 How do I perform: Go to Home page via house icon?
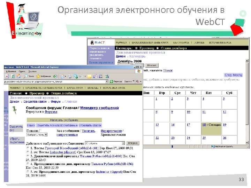point(19,76)
